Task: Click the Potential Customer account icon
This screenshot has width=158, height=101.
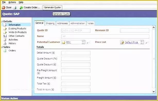Action: pos(64,42)
